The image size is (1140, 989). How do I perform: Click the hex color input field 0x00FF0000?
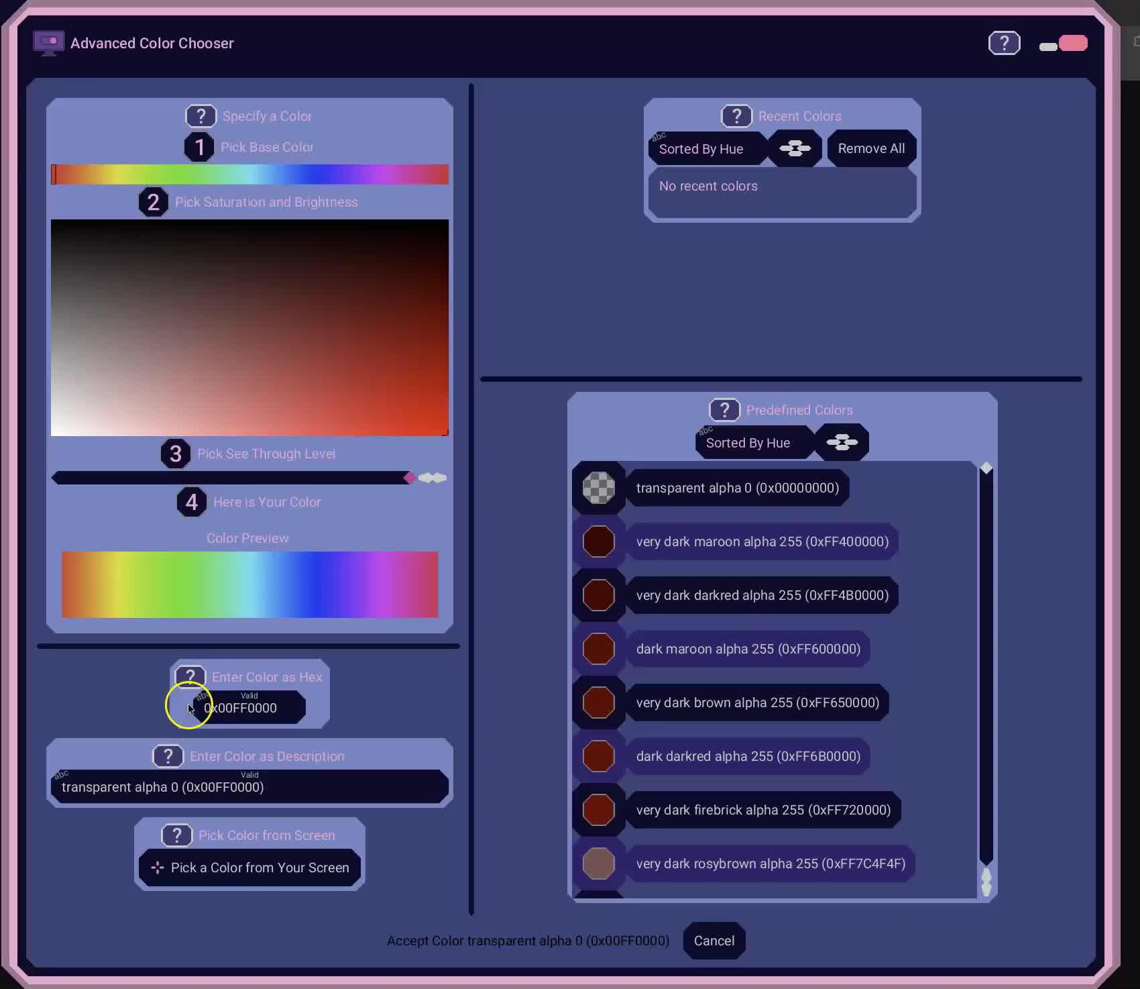(x=248, y=707)
